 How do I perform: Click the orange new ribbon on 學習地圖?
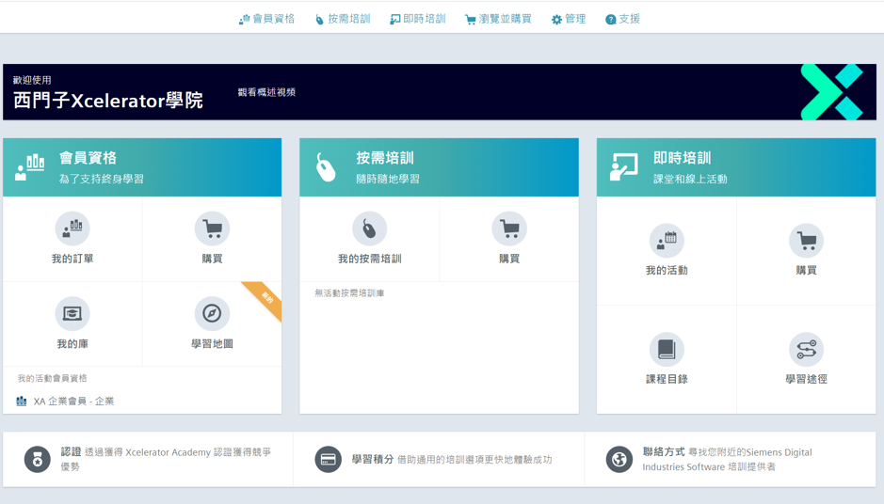pos(266,297)
